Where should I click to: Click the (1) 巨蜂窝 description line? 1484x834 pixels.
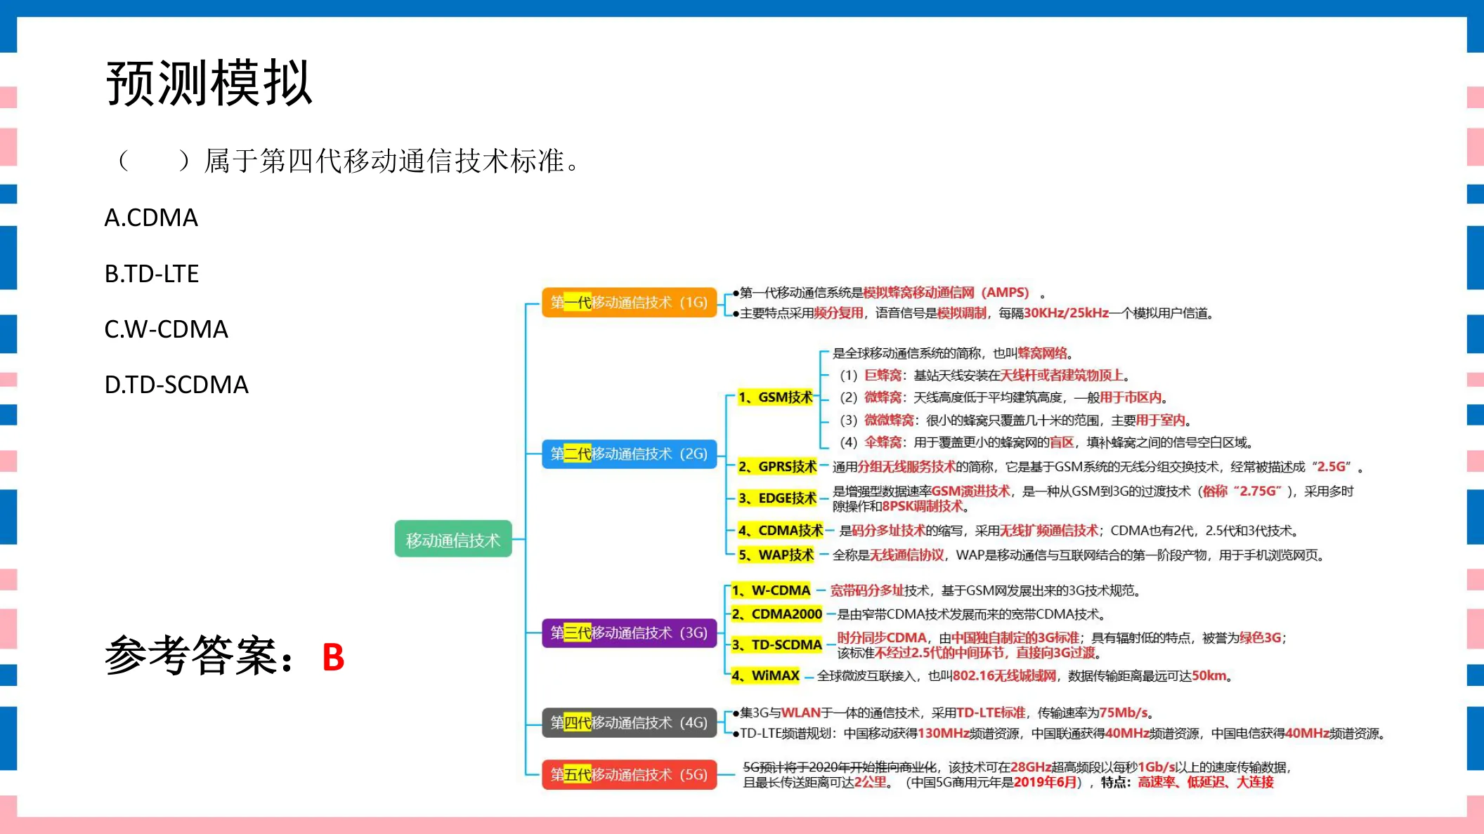pyautogui.click(x=984, y=376)
